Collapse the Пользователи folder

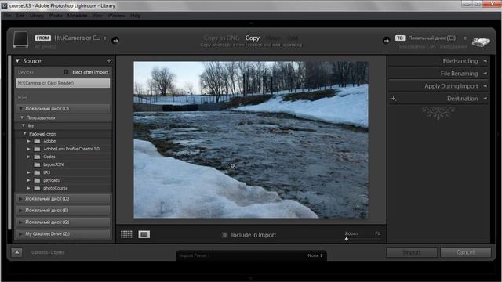tap(22, 117)
